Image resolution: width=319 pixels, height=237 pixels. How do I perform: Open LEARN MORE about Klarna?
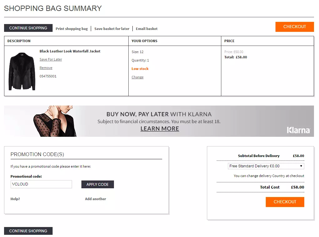pos(159,128)
